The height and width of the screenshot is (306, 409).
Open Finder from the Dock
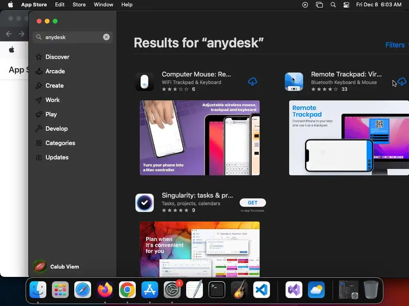click(38, 290)
